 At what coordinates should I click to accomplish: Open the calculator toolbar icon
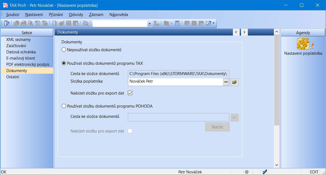coord(177,23)
